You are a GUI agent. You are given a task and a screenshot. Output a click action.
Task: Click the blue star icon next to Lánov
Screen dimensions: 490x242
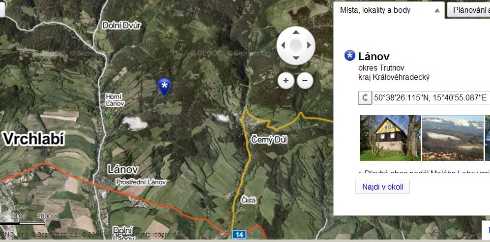point(350,55)
